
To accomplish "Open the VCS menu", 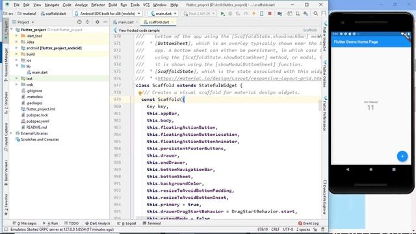I will (x=146, y=5).
